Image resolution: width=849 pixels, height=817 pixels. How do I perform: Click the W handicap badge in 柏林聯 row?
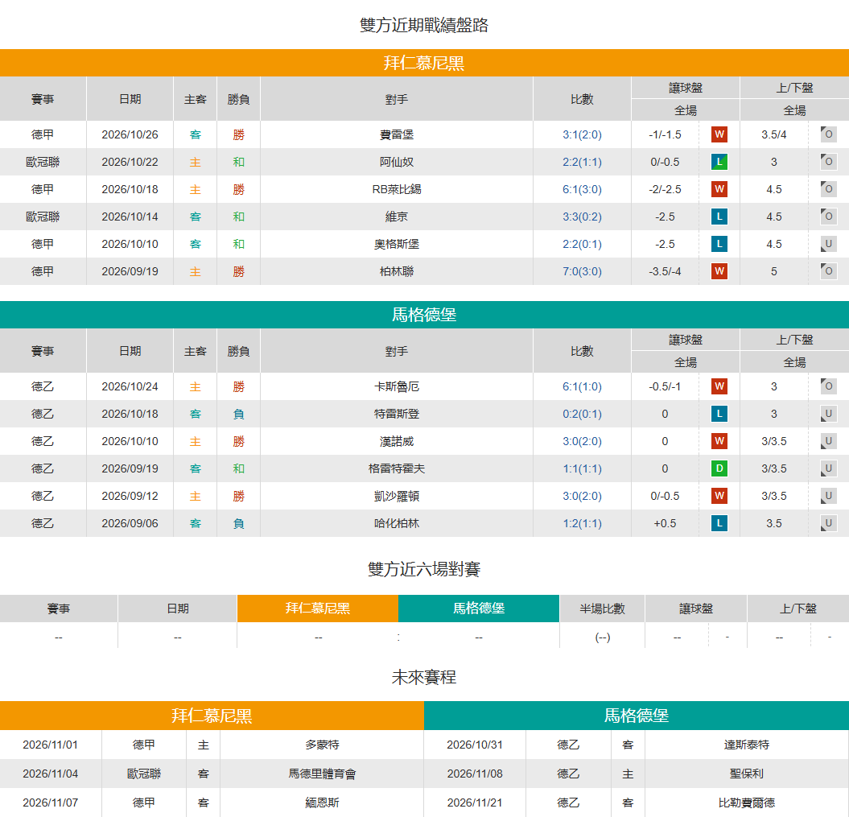(x=719, y=271)
